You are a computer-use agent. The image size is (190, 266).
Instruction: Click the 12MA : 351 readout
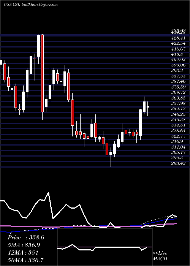pos(23,253)
